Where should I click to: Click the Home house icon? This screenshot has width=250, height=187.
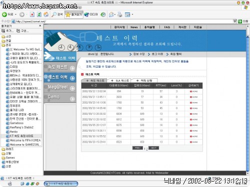pos(46,14)
